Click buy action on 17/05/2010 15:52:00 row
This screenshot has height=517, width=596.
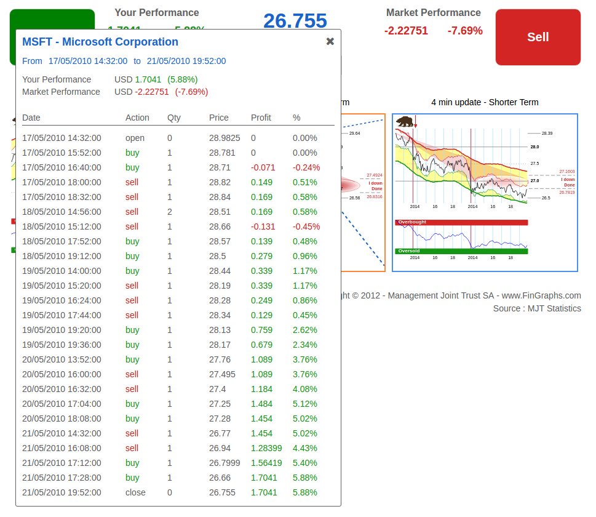[132, 153]
